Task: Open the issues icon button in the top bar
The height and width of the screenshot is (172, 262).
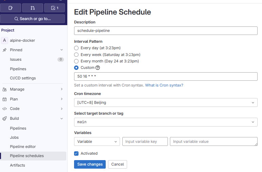Action: 11,8
